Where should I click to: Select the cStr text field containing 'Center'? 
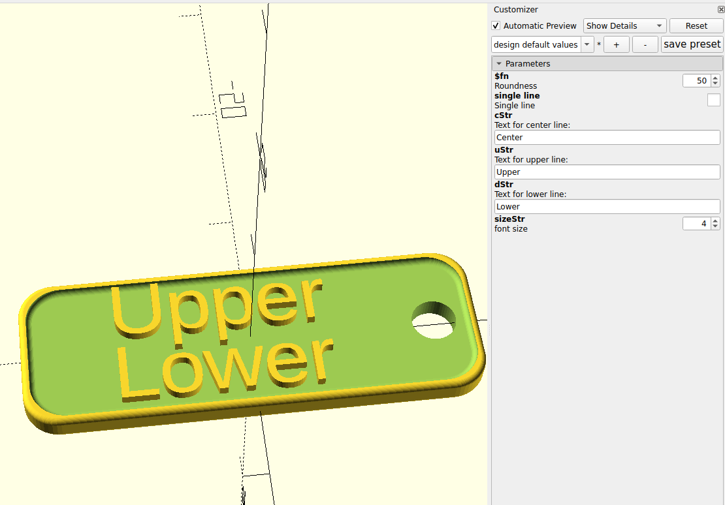coord(607,137)
